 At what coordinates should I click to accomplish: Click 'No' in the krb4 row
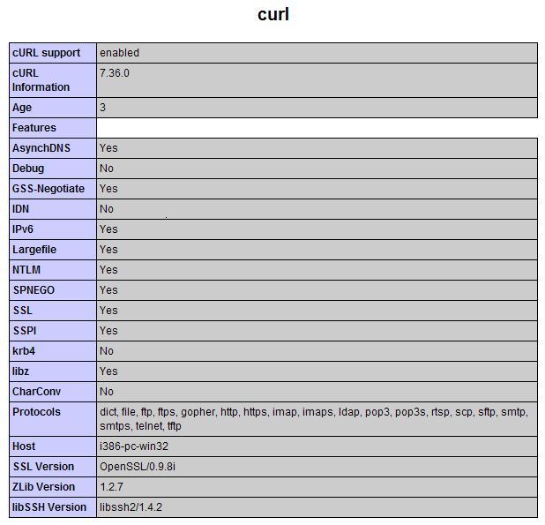pyautogui.click(x=107, y=351)
